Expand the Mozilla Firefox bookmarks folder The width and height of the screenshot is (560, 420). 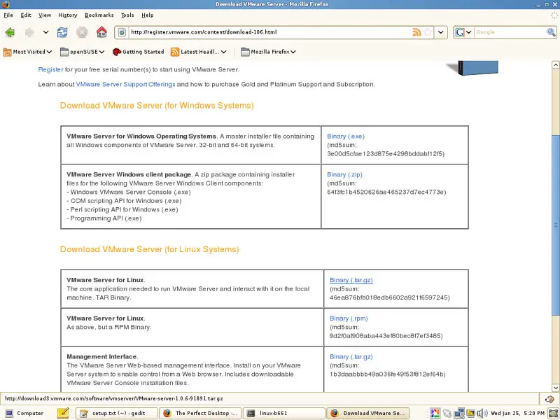268,52
